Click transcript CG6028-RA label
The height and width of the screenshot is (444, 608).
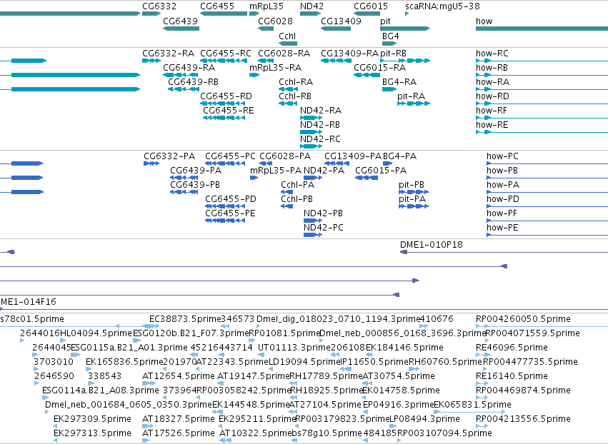[284, 53]
